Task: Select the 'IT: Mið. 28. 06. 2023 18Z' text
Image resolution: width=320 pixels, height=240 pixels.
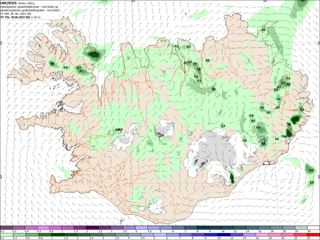Action: click(x=16, y=14)
